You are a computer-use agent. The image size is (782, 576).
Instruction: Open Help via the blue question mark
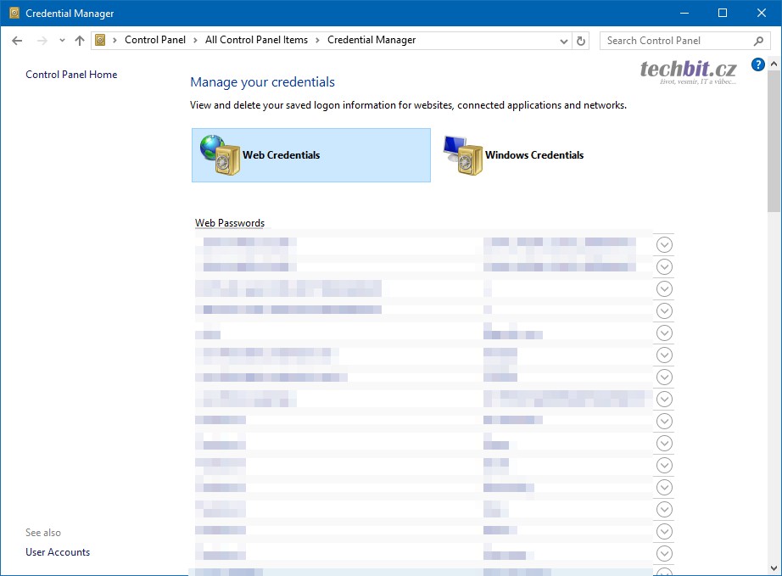click(758, 64)
